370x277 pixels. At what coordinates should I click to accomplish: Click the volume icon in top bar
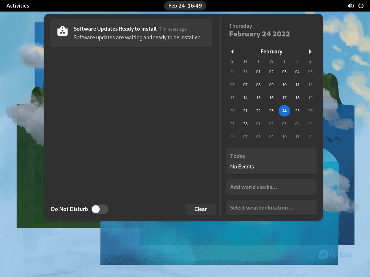pos(350,6)
